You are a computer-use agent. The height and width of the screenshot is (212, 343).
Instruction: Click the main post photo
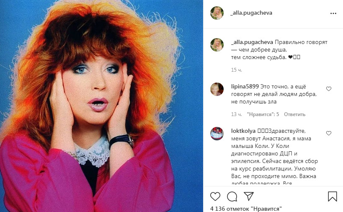pos(101,106)
